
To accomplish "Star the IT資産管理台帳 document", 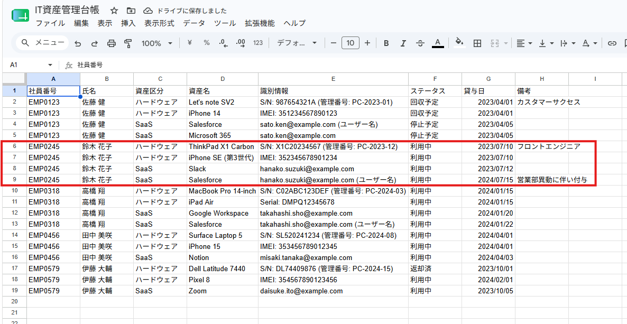I will (x=114, y=11).
